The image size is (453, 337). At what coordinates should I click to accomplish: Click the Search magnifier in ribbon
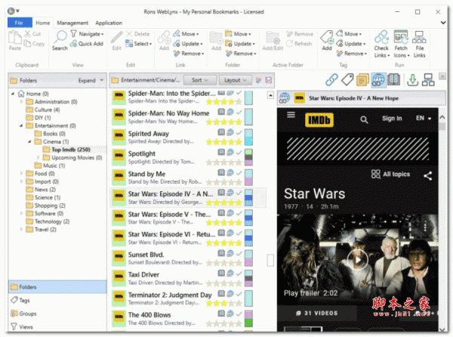[x=60, y=38]
